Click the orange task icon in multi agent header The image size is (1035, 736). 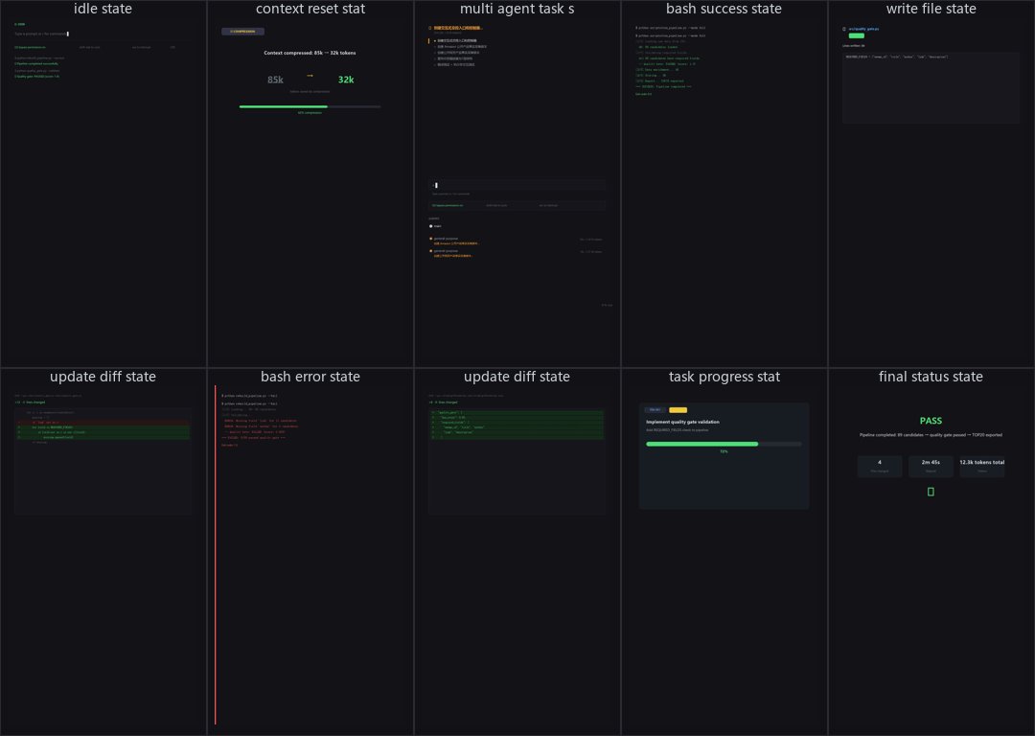[430, 28]
